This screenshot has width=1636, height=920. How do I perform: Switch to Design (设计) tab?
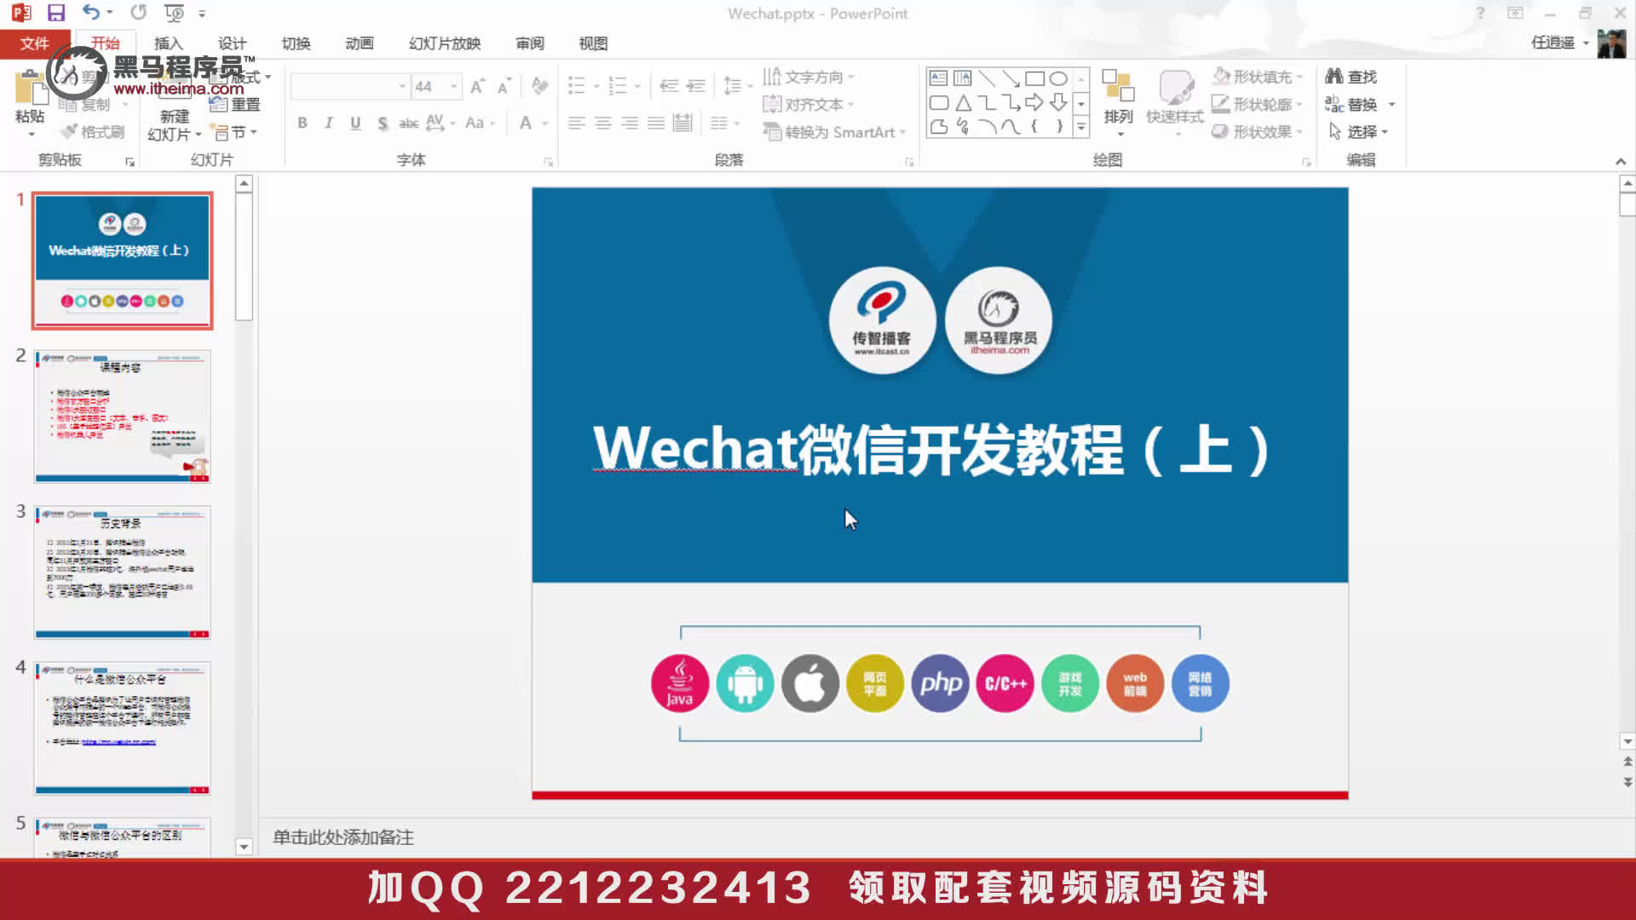[x=232, y=43]
